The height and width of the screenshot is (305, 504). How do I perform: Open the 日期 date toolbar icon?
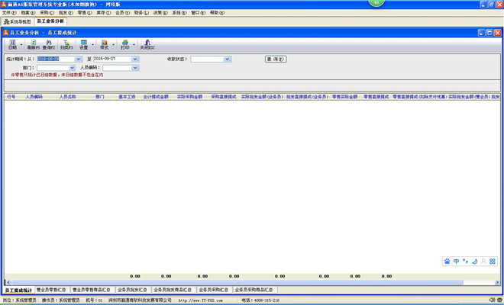tap(12, 45)
